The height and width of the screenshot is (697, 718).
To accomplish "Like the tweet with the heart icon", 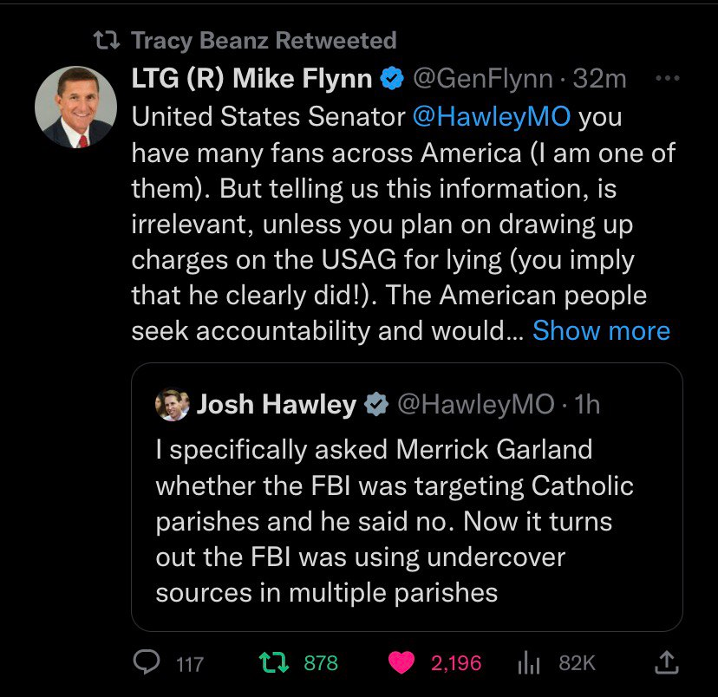I will [401, 663].
